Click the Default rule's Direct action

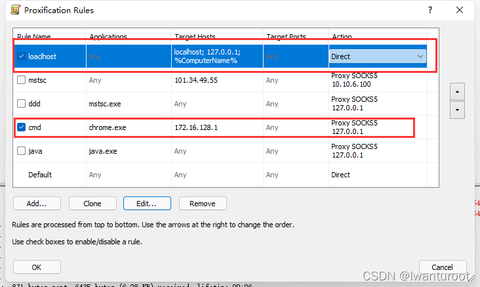(340, 175)
